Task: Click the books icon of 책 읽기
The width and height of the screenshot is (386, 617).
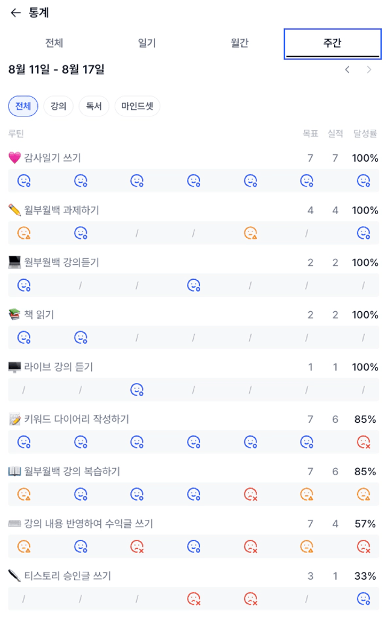Action: pos(14,314)
